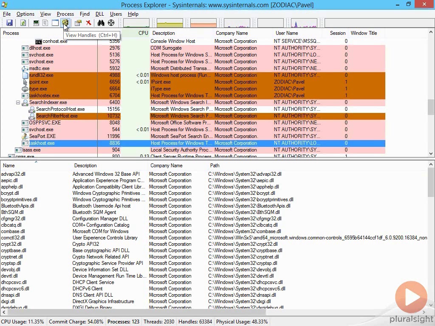Viewport: 435px width, 326px height.
Task: Click the I/O activity mini graph with spikes
Action: tap(304, 23)
